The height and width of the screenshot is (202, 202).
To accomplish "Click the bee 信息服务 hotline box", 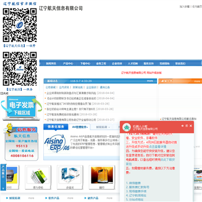I will coord(21,142).
